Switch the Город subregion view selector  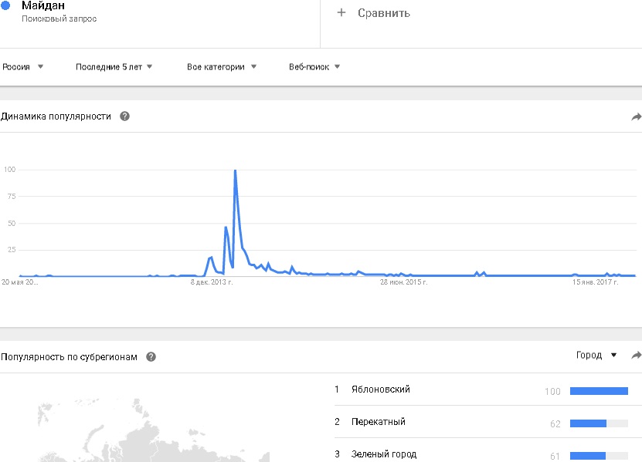click(596, 356)
